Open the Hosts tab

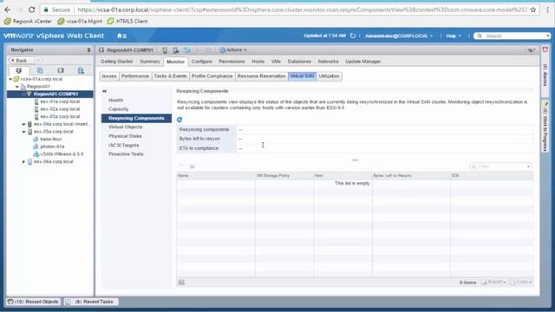258,62
